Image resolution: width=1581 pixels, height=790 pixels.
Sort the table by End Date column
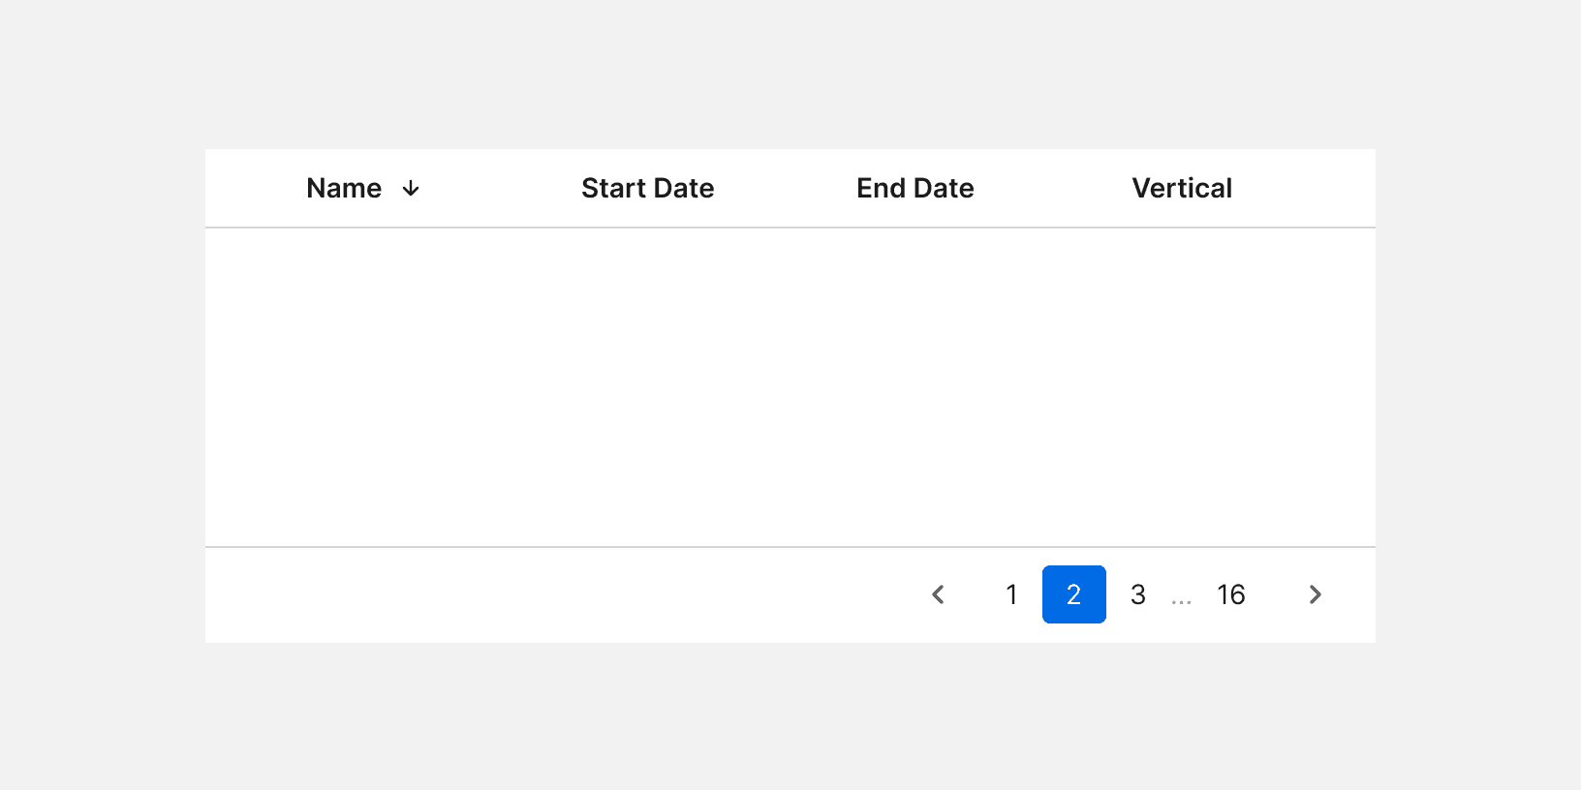tap(914, 189)
